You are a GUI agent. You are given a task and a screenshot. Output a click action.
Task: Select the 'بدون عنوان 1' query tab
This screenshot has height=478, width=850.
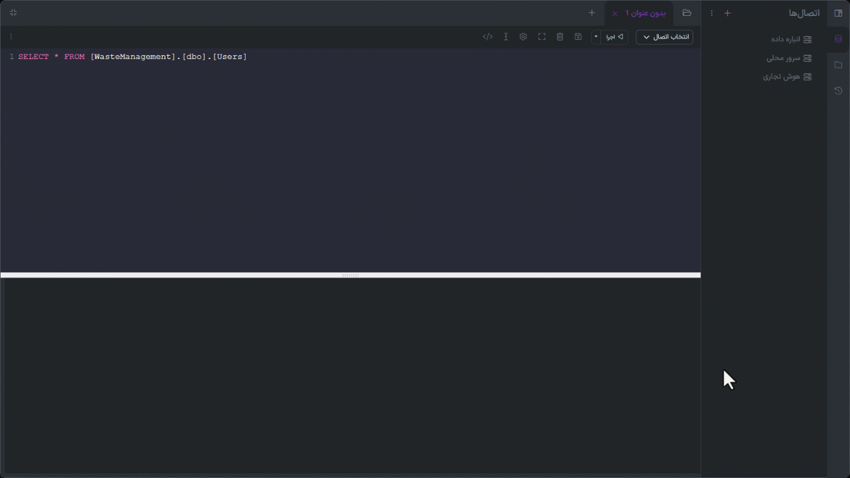click(645, 13)
